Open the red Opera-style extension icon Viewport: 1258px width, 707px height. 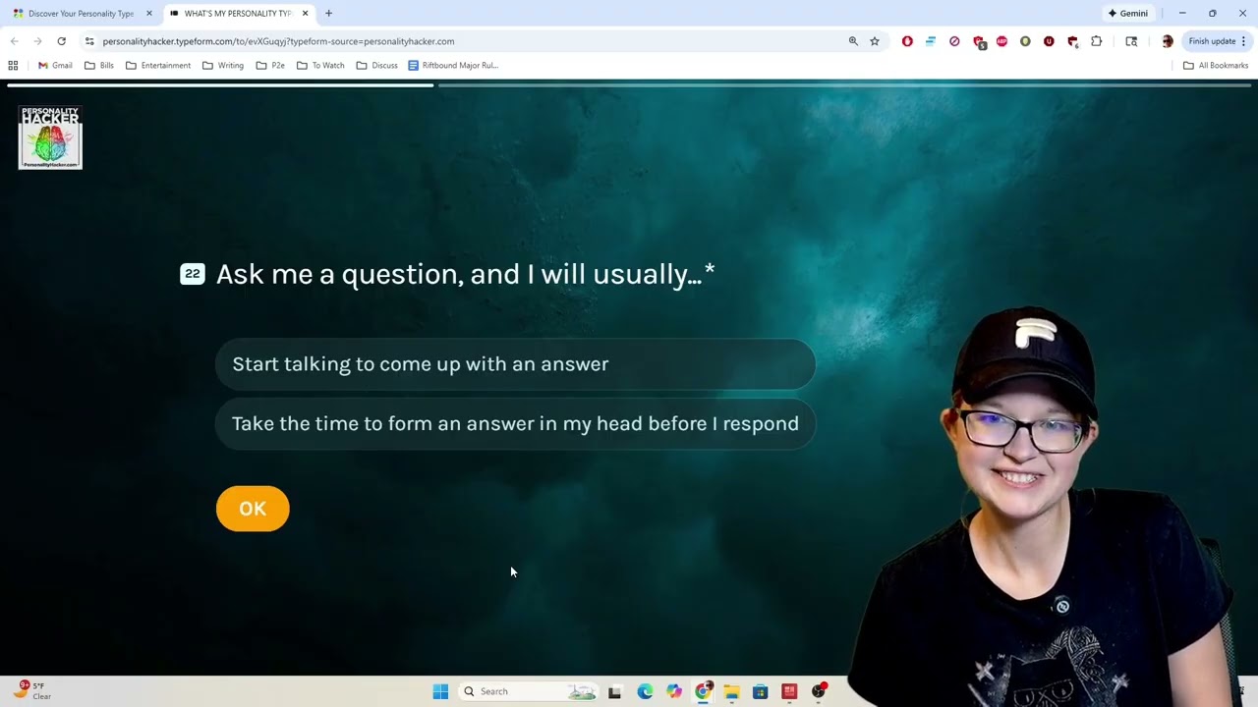click(907, 41)
